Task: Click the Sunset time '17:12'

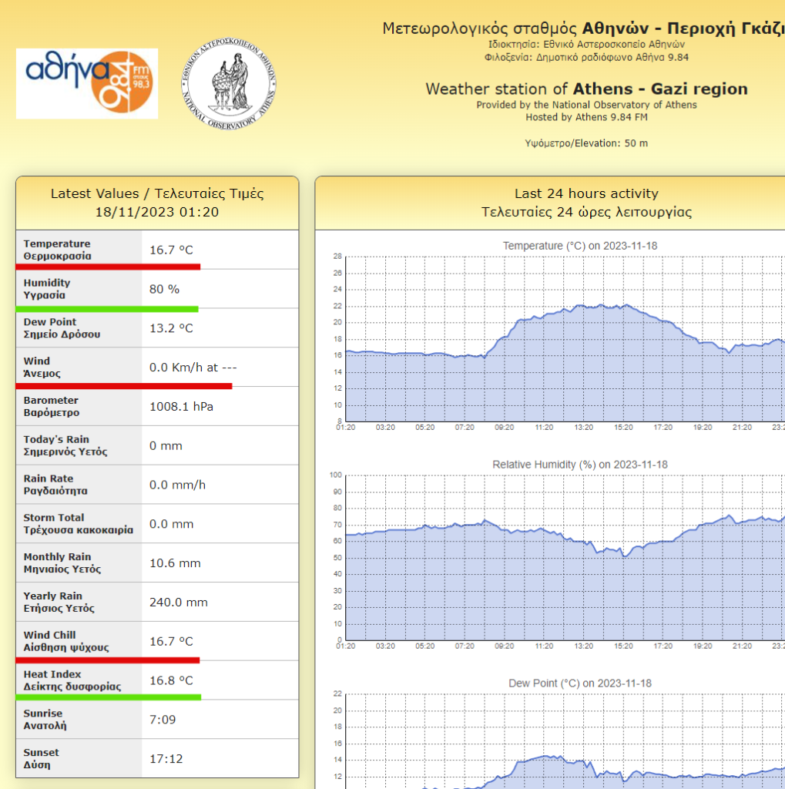Action: click(166, 759)
